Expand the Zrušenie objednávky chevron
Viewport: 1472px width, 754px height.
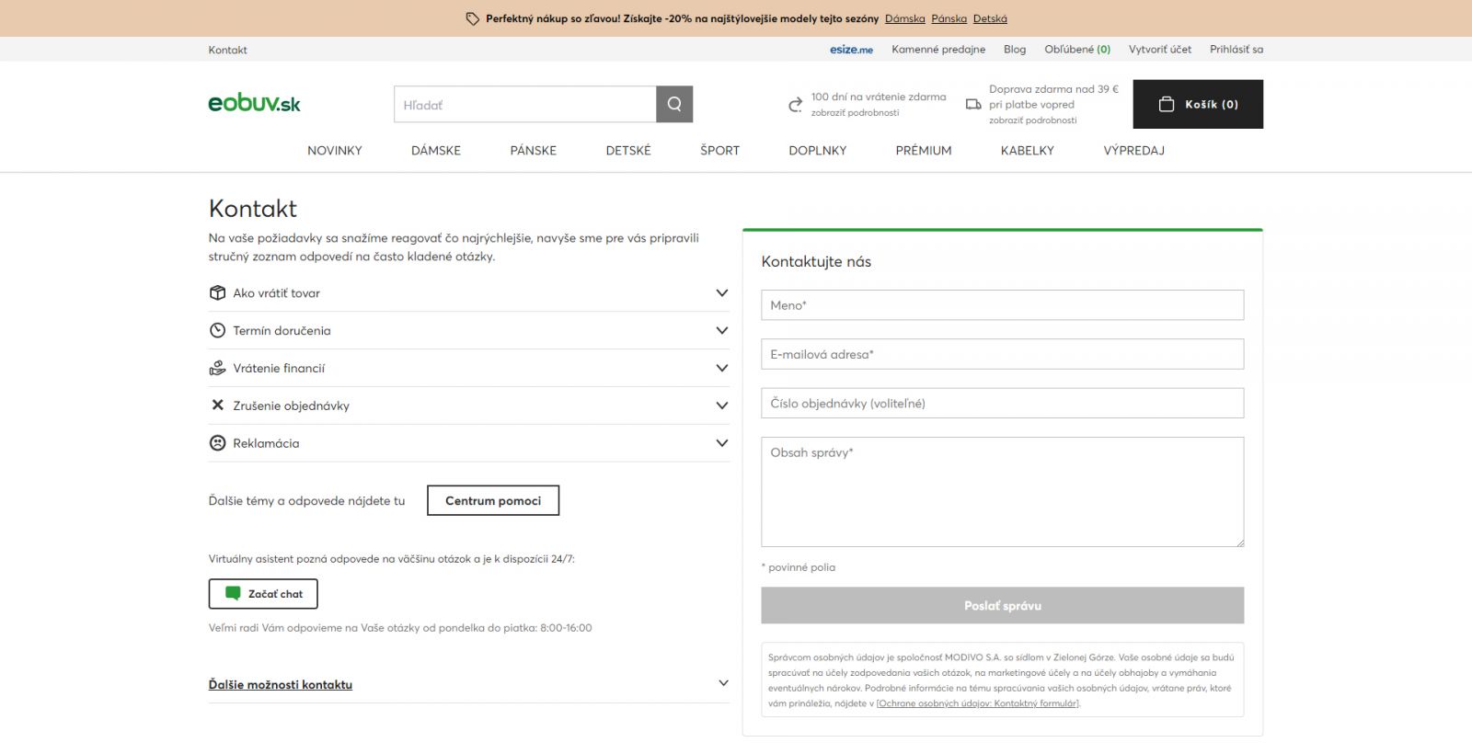(x=722, y=406)
